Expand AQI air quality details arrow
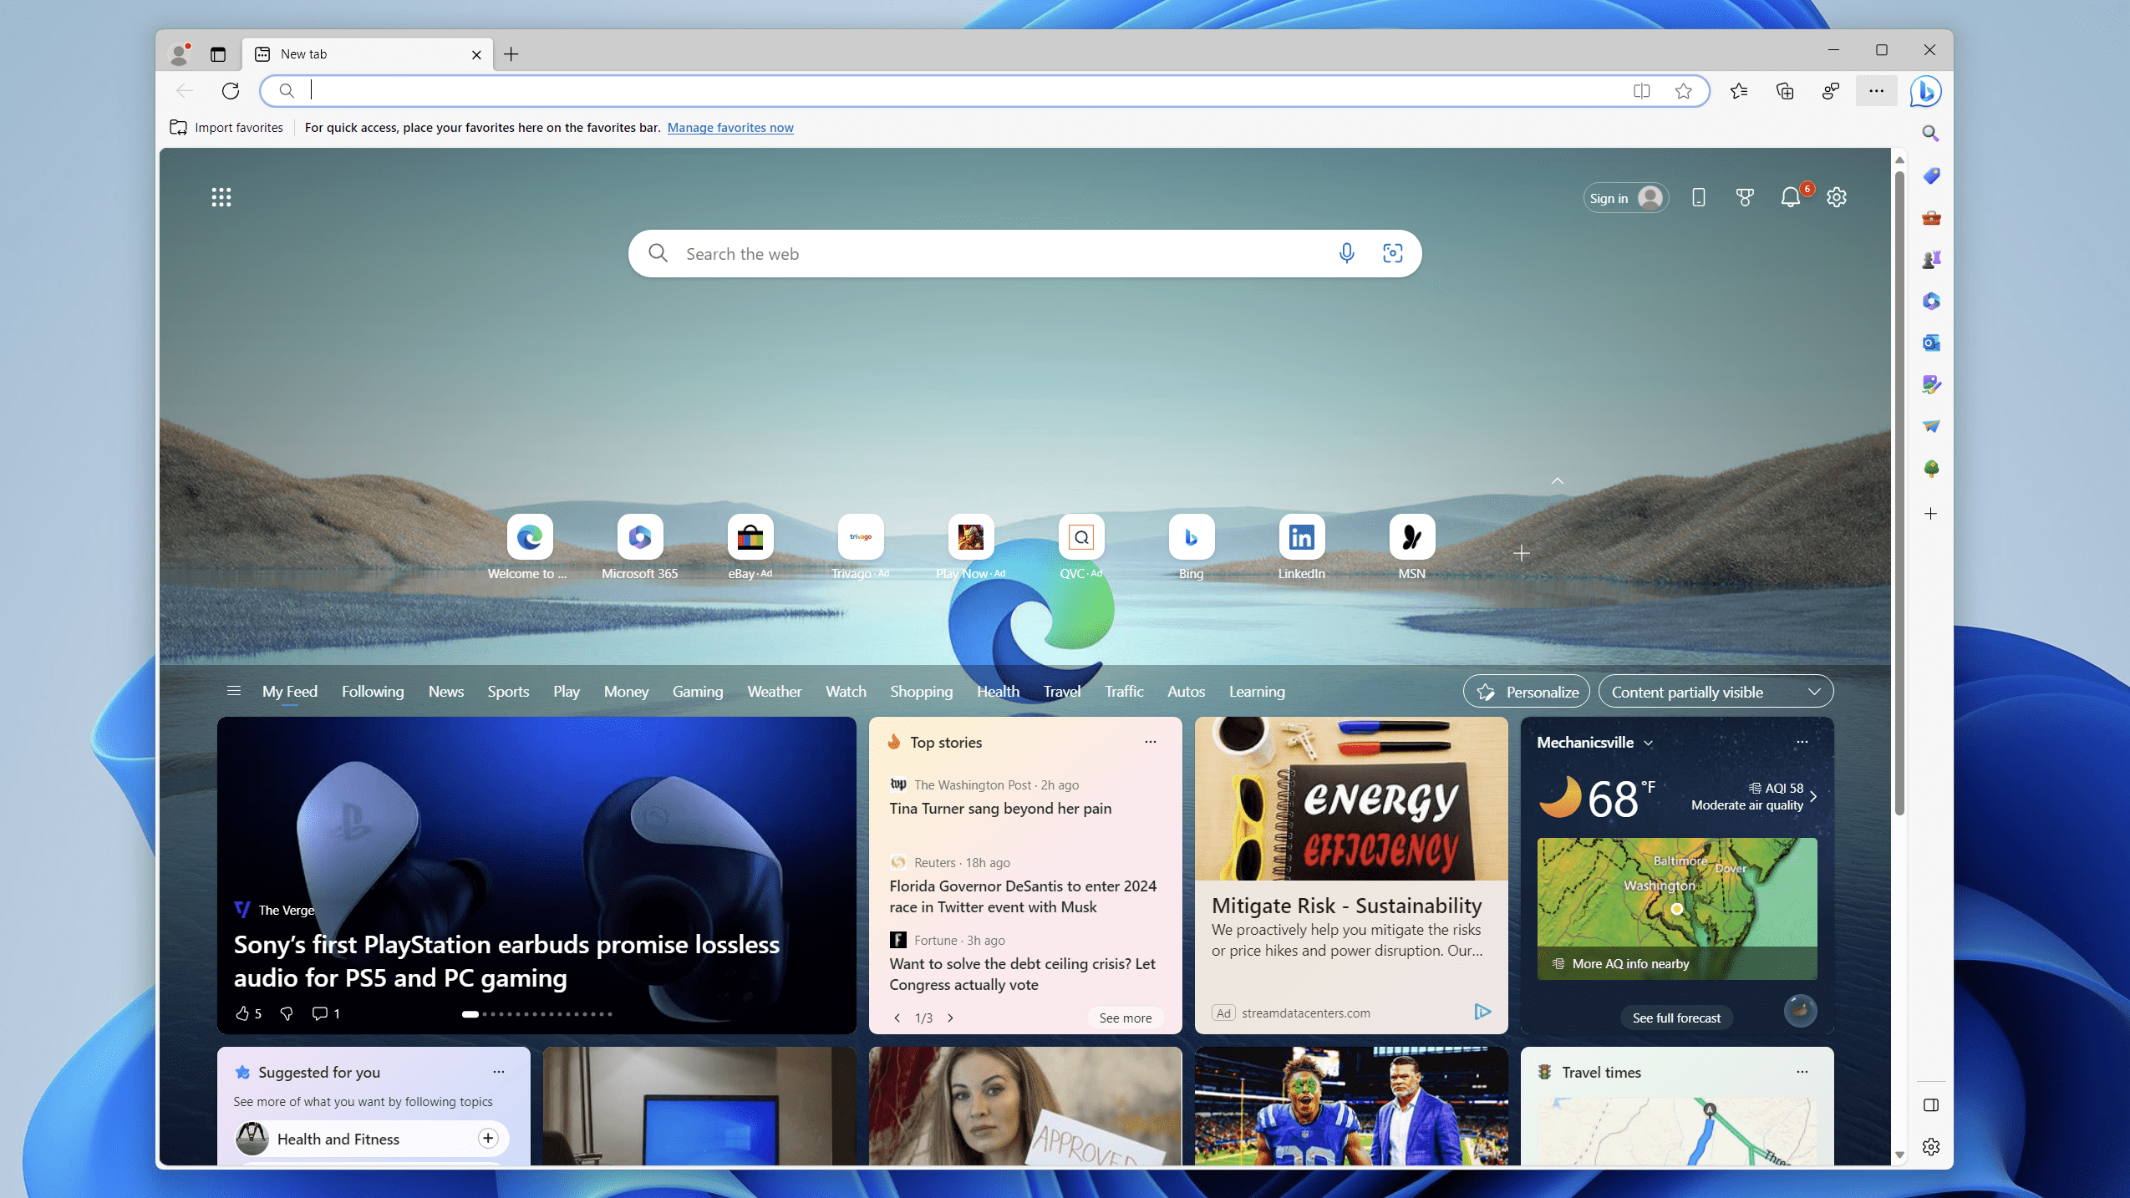Image resolution: width=2130 pixels, height=1198 pixels. pos(1812,796)
